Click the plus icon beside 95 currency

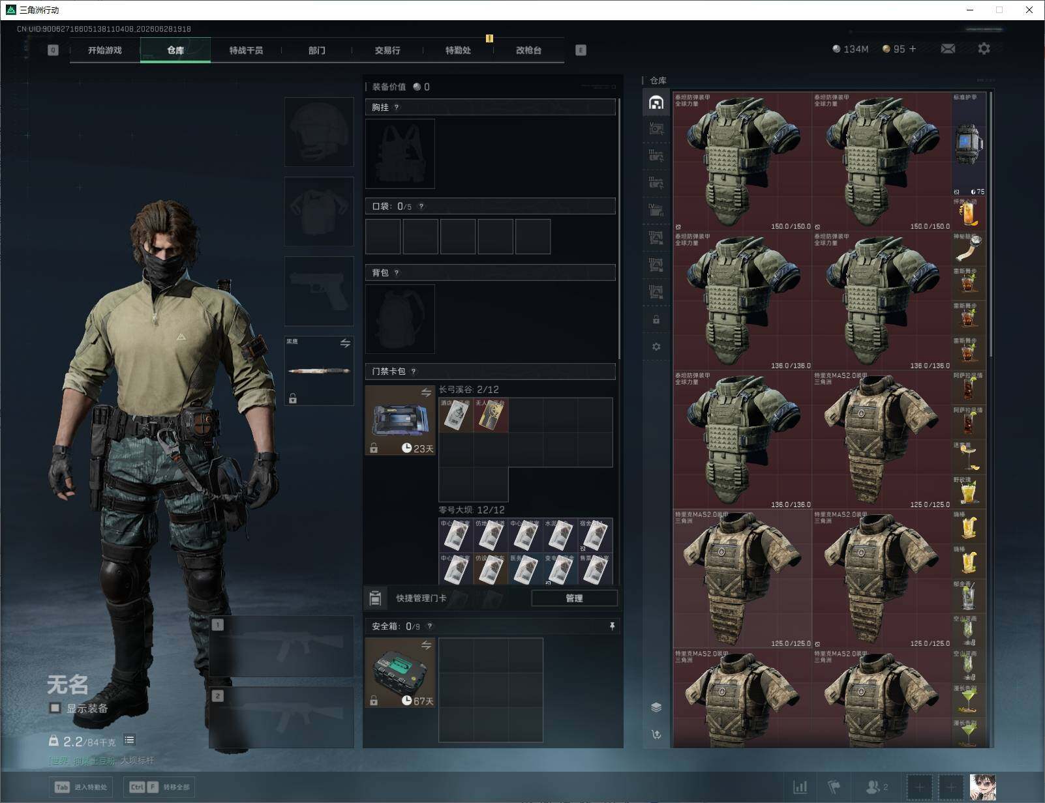tap(913, 49)
